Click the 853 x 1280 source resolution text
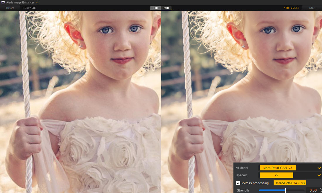 click(30, 8)
